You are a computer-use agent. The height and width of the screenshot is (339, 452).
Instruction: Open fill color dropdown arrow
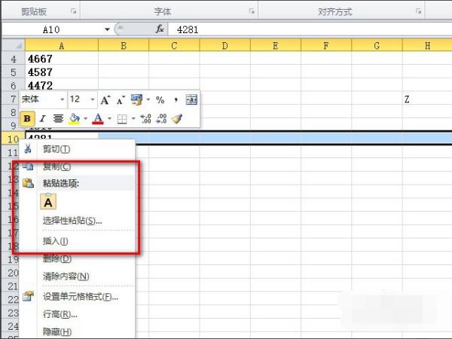pyautogui.click(x=85, y=118)
